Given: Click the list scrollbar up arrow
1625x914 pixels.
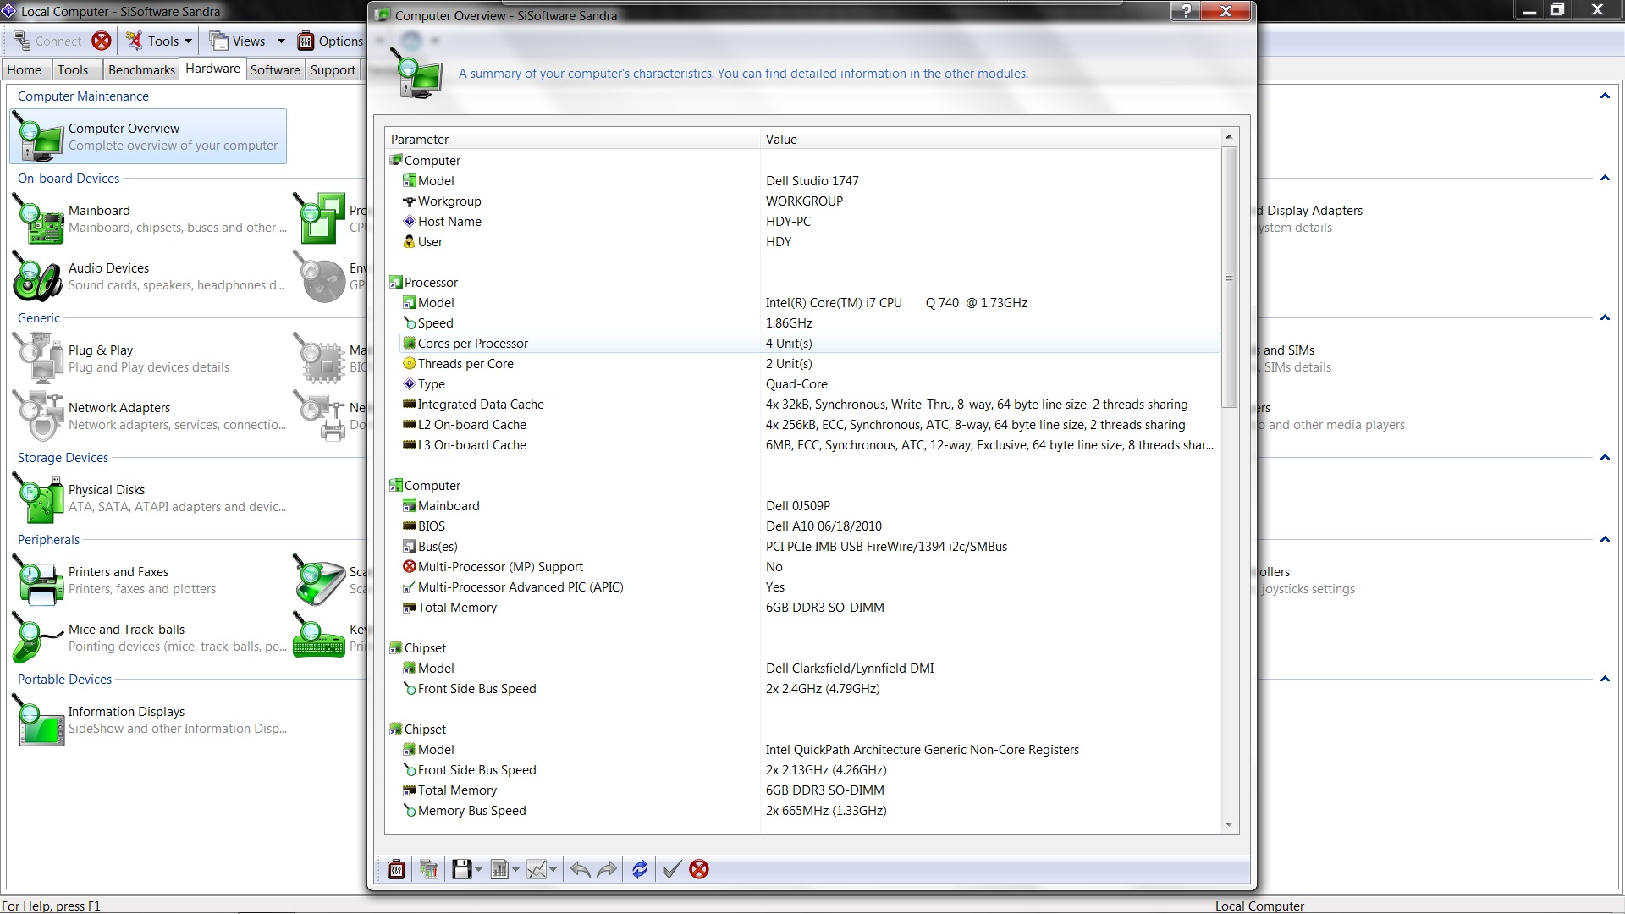Looking at the screenshot, I should 1229,137.
